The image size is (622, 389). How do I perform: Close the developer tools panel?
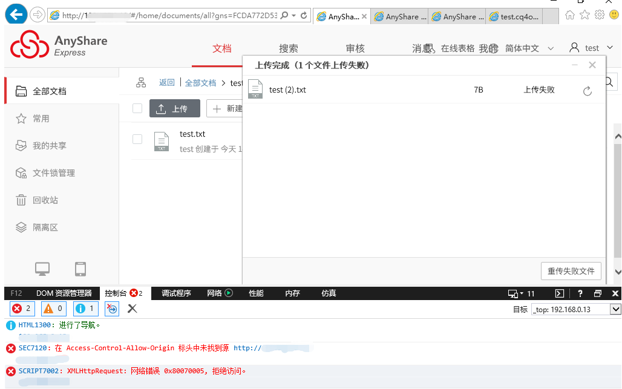[x=615, y=293]
